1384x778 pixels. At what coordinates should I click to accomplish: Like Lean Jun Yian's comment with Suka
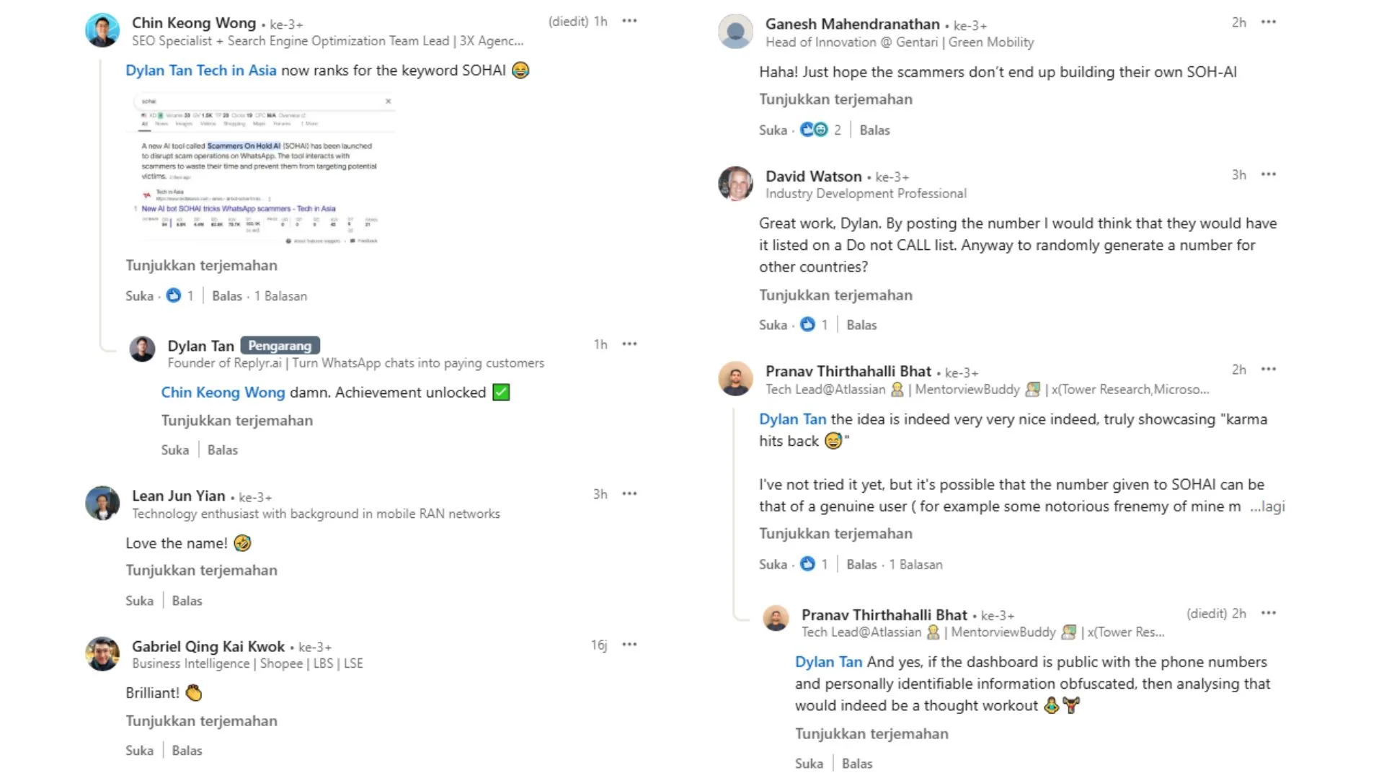tap(139, 601)
